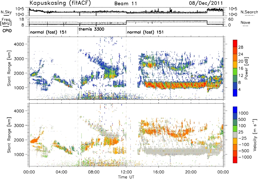Click the 12:00 time axis label
This screenshot has width=258, height=179.
click(x=126, y=172)
